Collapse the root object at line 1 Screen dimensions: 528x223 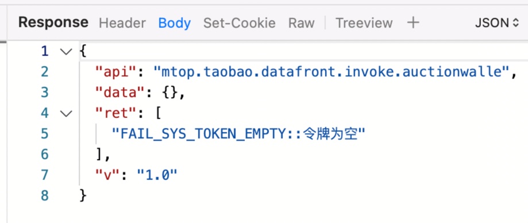click(x=66, y=52)
